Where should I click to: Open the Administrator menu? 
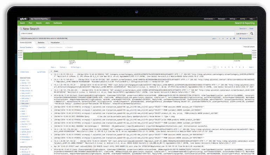tap(209, 19)
